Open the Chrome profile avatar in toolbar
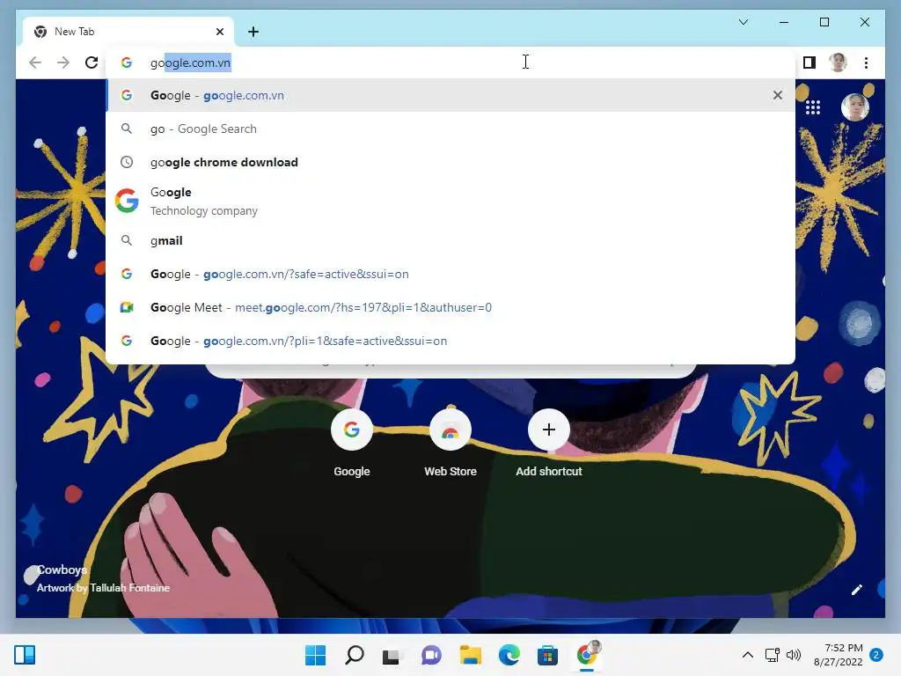 (x=838, y=62)
